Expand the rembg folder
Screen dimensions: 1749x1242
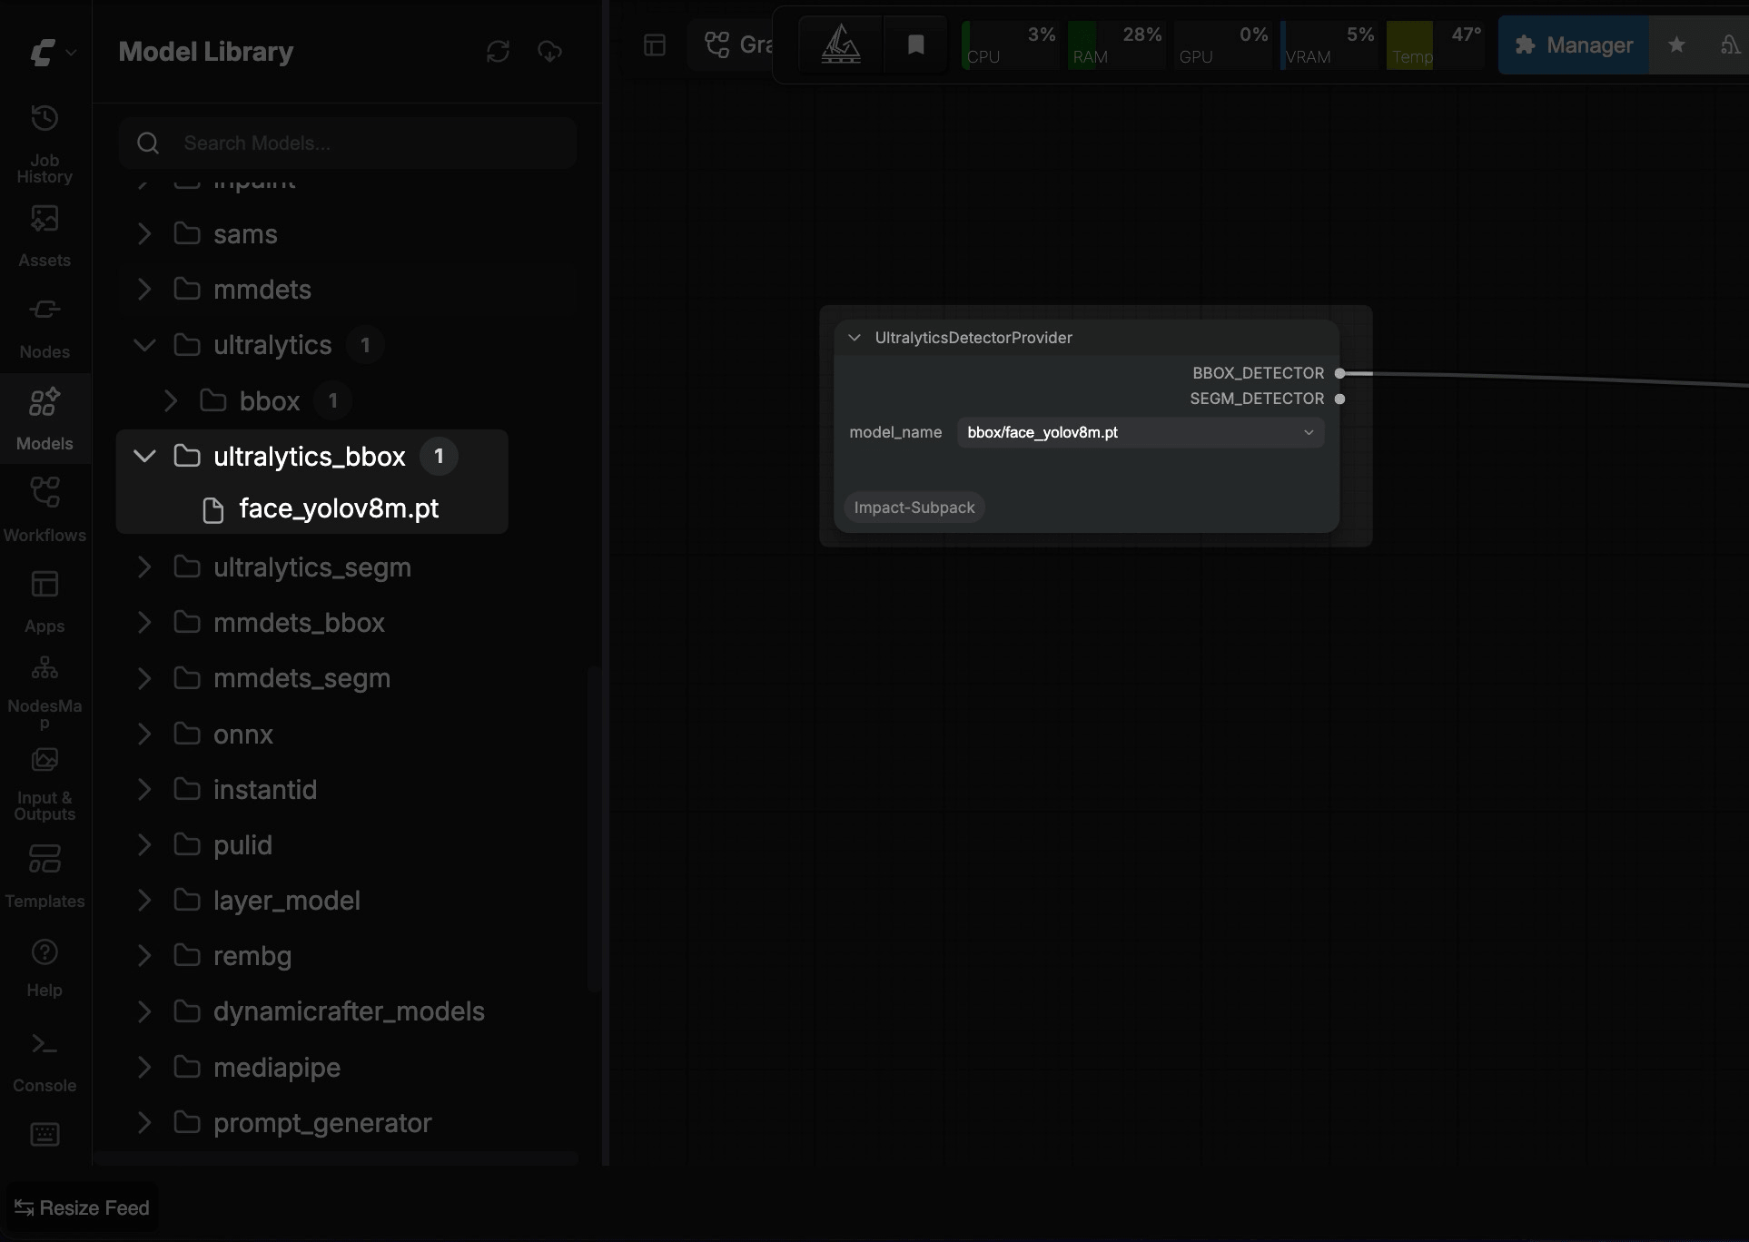point(144,956)
